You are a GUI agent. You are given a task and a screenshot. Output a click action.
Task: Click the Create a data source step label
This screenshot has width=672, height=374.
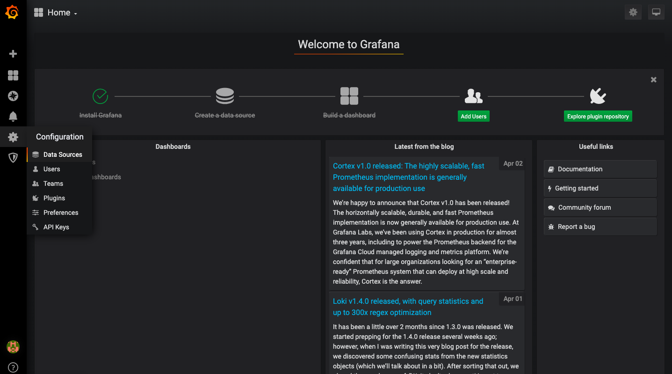pyautogui.click(x=225, y=115)
